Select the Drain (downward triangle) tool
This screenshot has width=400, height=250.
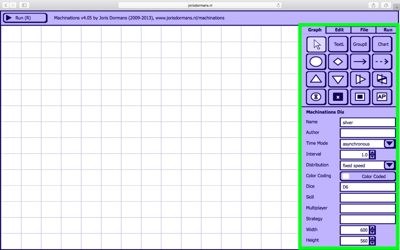click(338, 79)
